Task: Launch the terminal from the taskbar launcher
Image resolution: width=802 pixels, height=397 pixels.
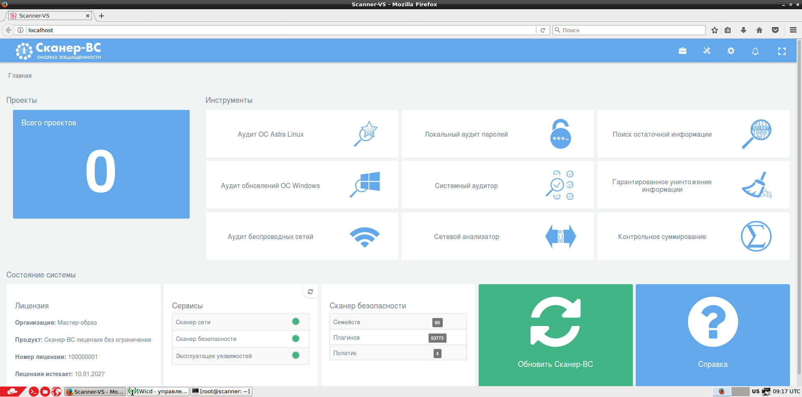Action: tap(34, 392)
